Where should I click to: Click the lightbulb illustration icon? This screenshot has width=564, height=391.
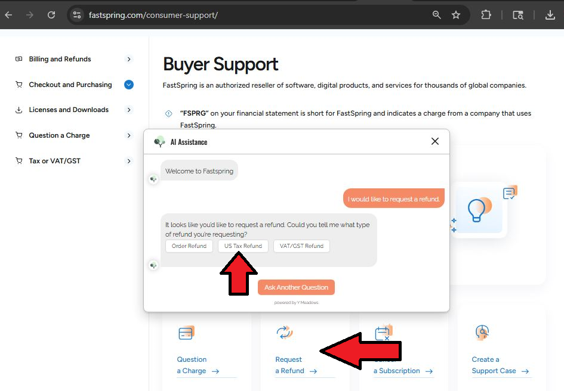pyautogui.click(x=477, y=209)
